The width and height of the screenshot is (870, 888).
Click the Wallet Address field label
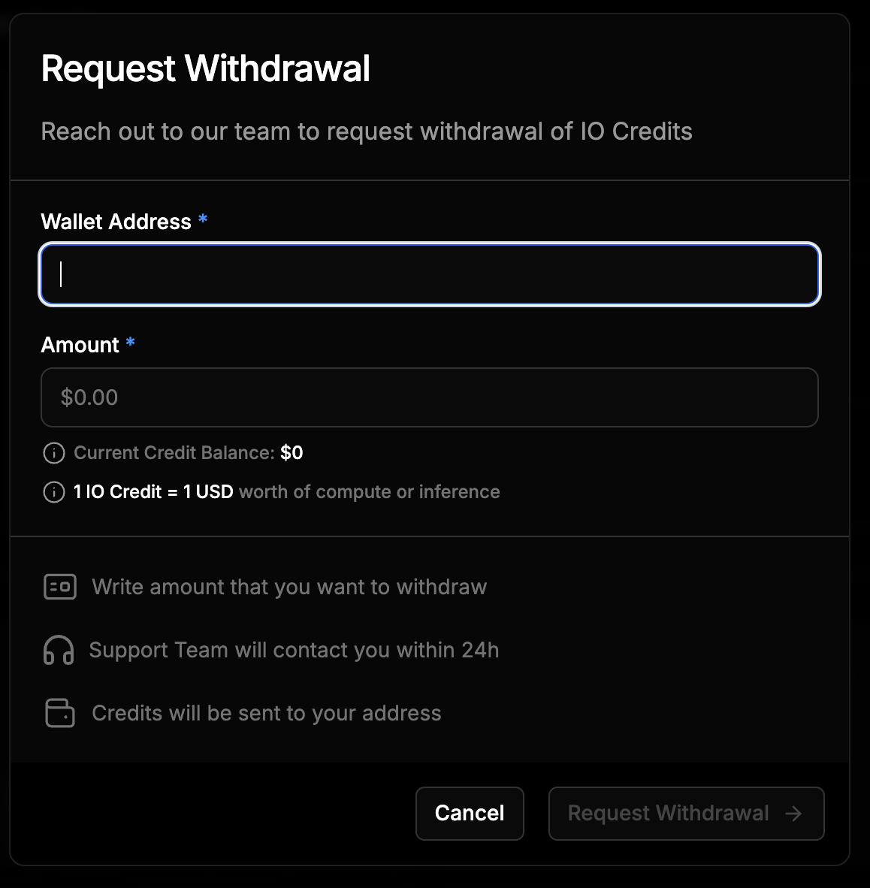point(117,221)
